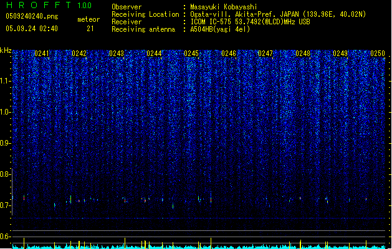Click the blue horizontal carrier line in spectrogram
Image resolution: width=392 pixels, height=249 pixels.
click(x=198, y=218)
